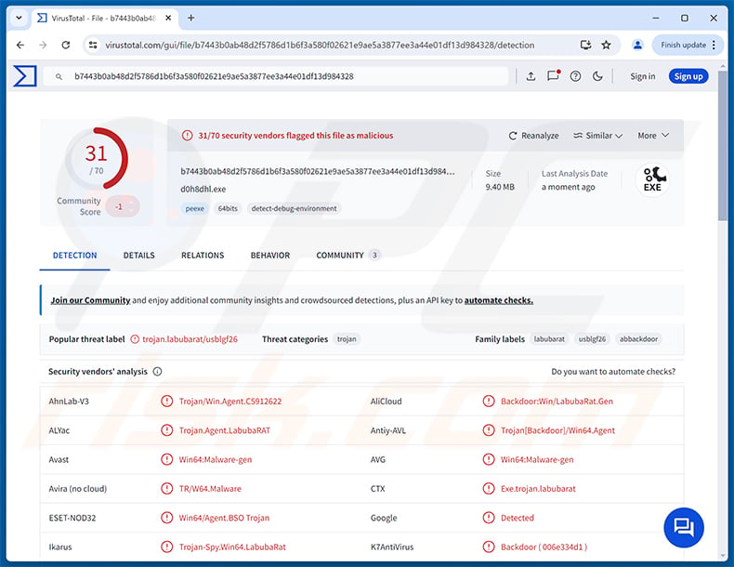This screenshot has height=567, width=734.
Task: Click the search magnifier icon
Action: [x=59, y=76]
